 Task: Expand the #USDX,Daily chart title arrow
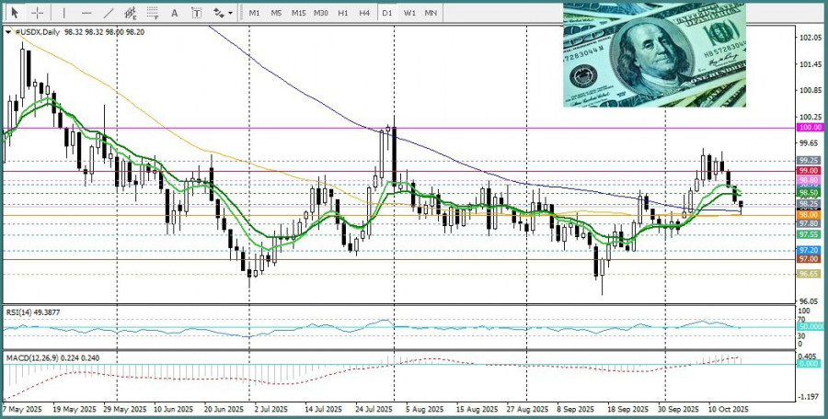click(8, 31)
